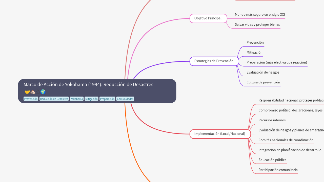Click the central Marco de Acción de Yokohama title

[x=88, y=84]
